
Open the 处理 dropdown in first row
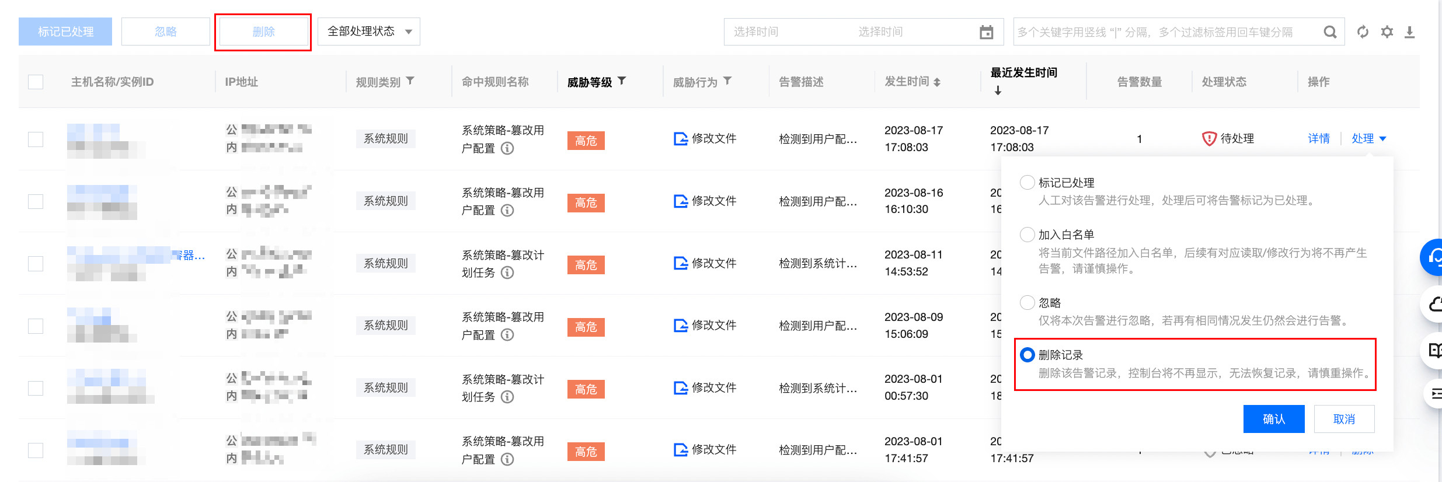pyautogui.click(x=1368, y=138)
